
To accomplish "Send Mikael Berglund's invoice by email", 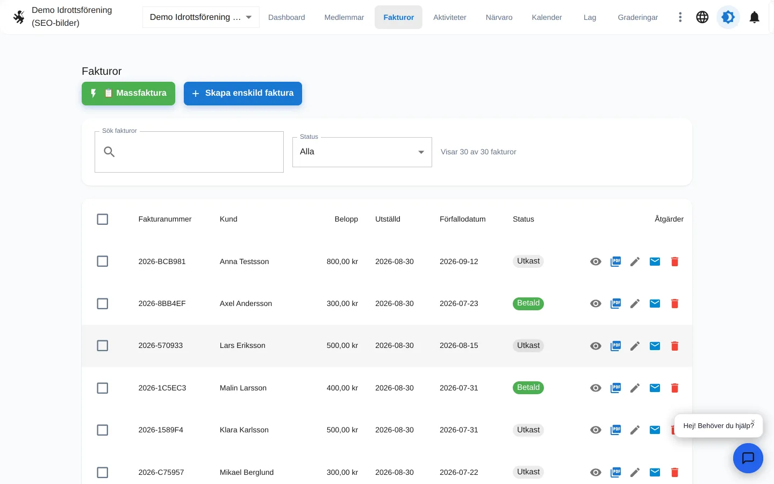I will coord(655,473).
